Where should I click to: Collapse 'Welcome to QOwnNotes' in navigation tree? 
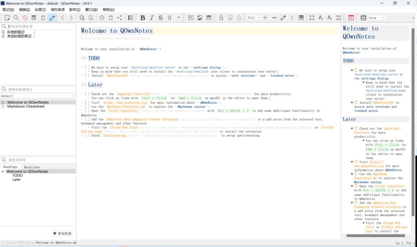[x=3, y=171]
